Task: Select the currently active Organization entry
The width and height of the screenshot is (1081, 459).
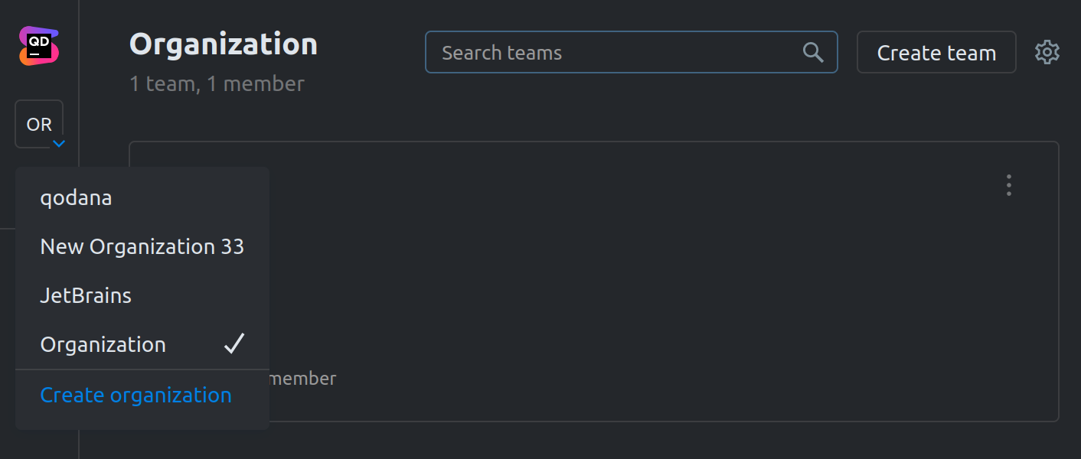Action: [x=103, y=344]
